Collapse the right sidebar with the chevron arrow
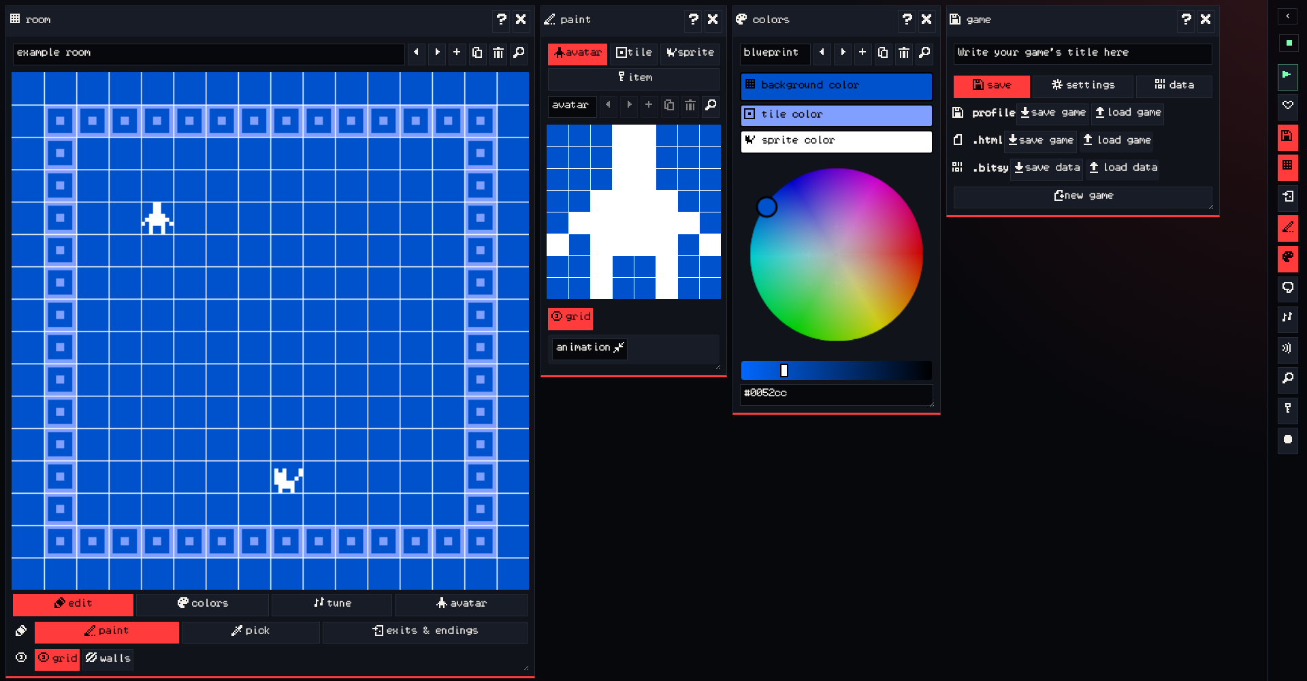This screenshot has width=1307, height=681. [x=1287, y=16]
